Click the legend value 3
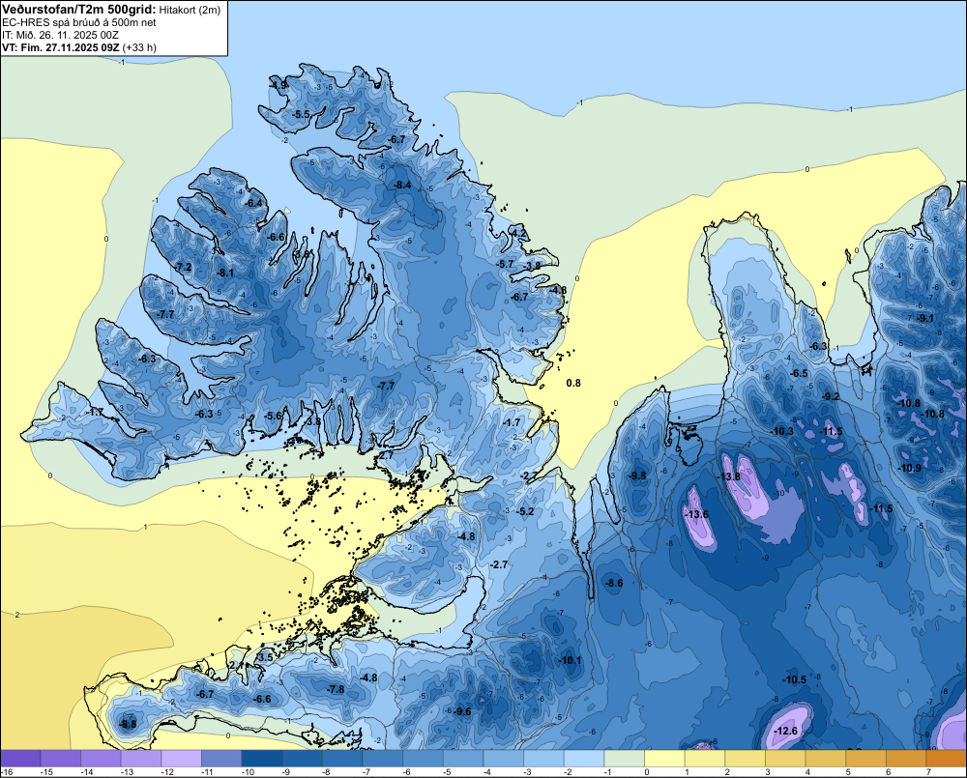This screenshot has height=778, width=967. [767, 772]
